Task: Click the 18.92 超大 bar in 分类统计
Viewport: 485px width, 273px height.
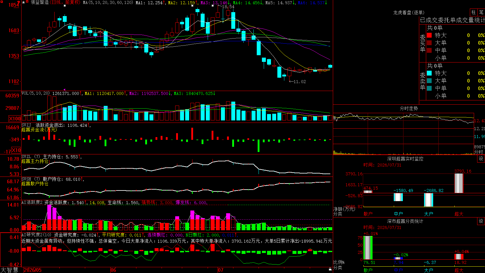Action: (459, 257)
